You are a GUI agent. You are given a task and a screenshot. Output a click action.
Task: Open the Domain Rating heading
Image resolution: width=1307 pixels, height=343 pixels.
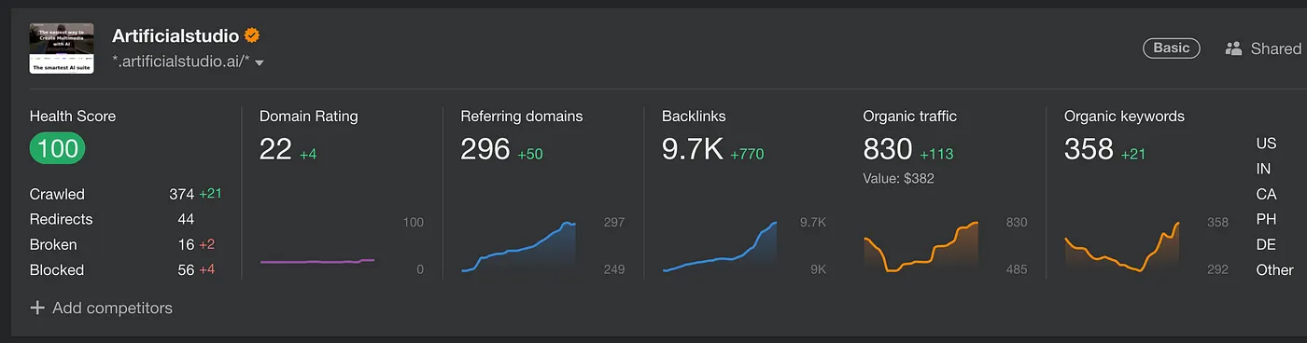pos(308,117)
